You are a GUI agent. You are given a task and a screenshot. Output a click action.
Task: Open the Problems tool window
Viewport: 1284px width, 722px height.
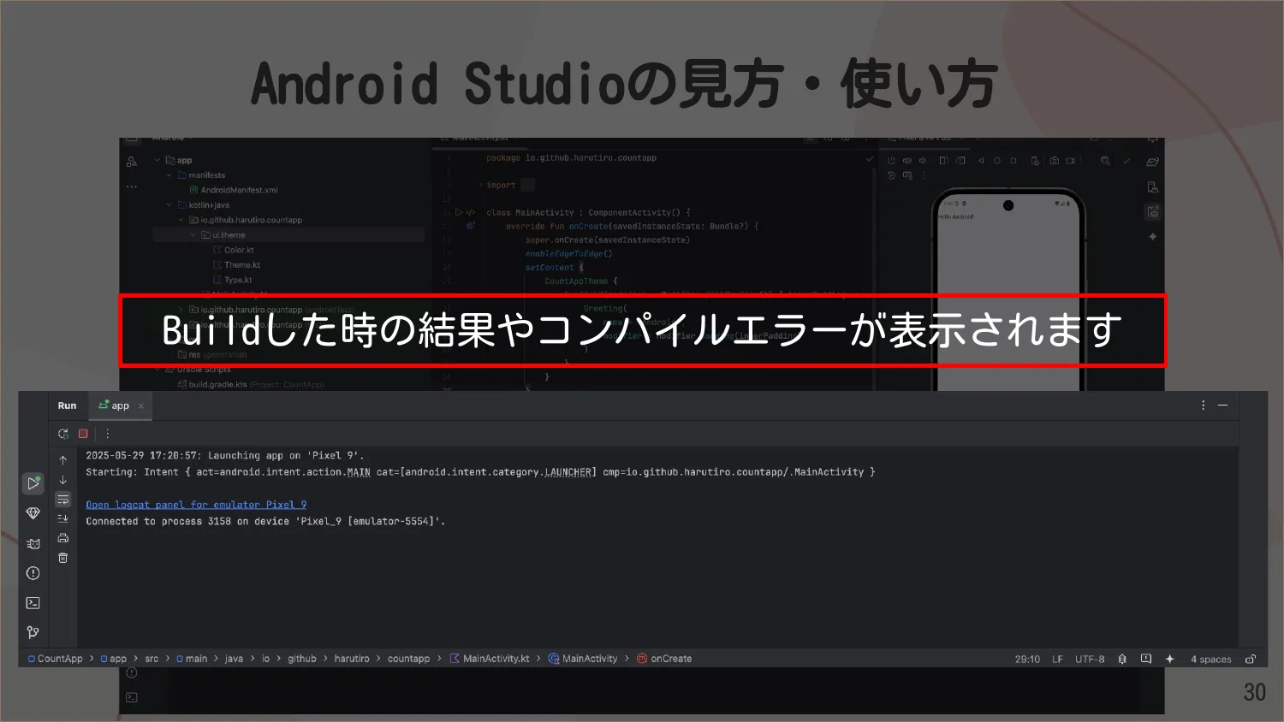[33, 573]
